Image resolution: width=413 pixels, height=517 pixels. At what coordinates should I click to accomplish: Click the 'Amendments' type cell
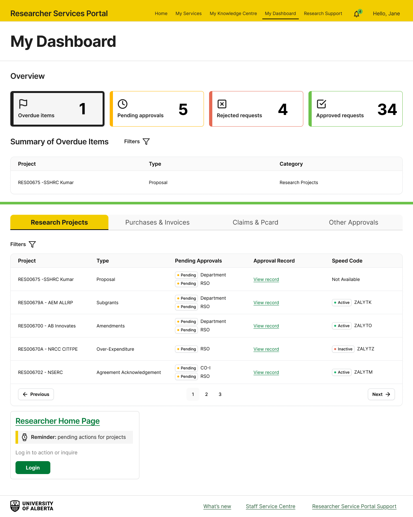click(111, 326)
